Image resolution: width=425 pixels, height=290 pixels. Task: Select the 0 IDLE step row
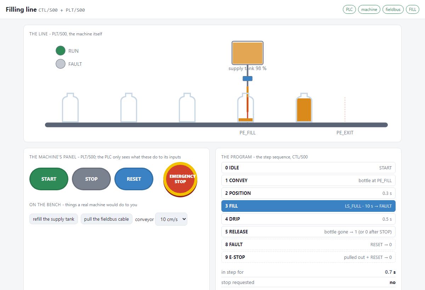tap(308, 168)
